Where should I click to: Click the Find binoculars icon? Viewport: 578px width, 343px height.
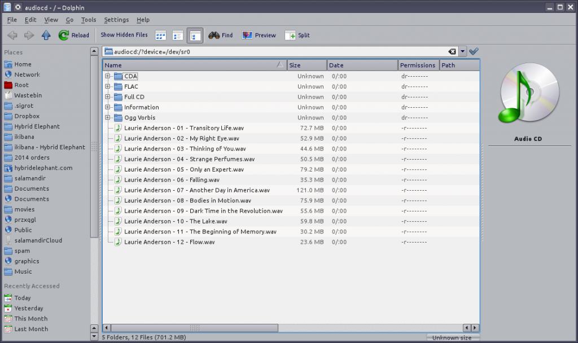[x=214, y=35]
